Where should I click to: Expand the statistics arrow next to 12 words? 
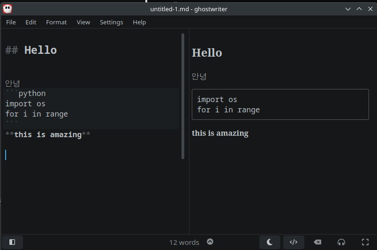point(210,242)
